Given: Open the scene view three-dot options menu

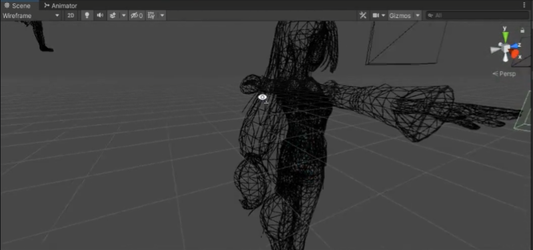Looking at the screenshot, I should (x=524, y=5).
